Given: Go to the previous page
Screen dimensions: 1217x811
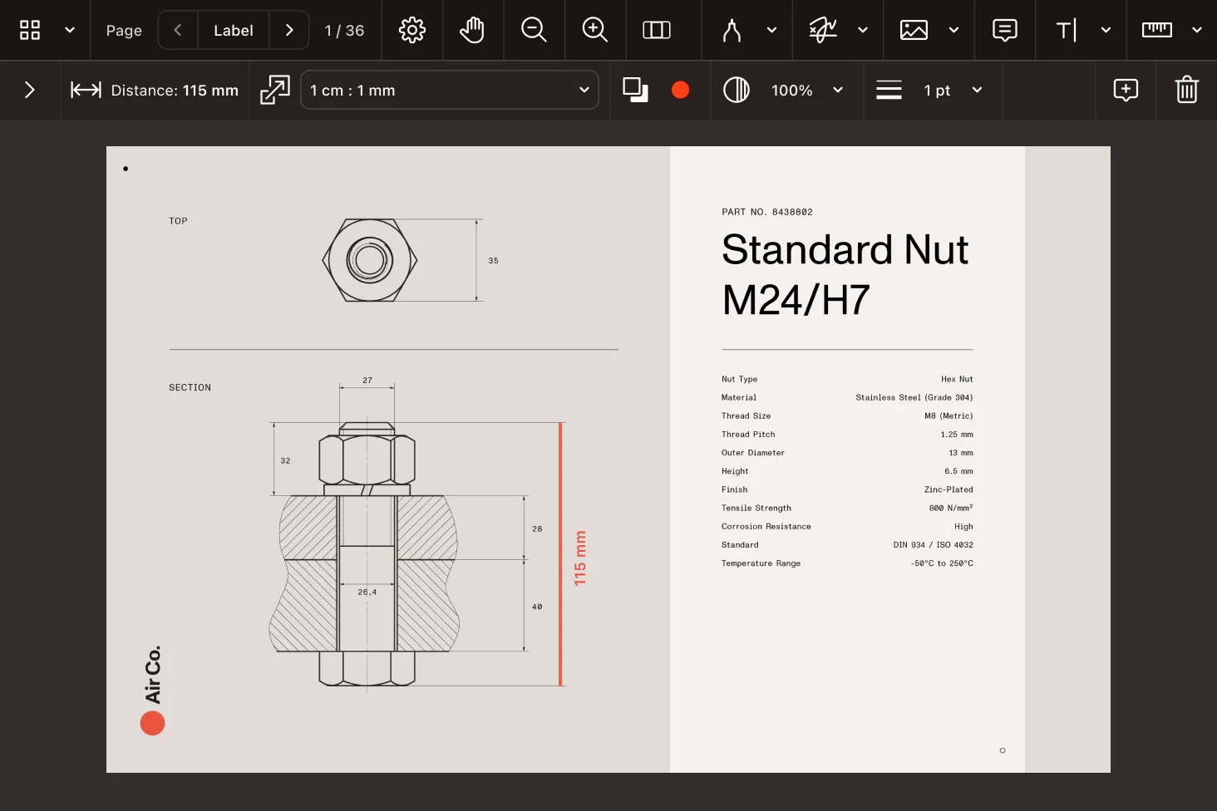Looking at the screenshot, I should 177,31.
